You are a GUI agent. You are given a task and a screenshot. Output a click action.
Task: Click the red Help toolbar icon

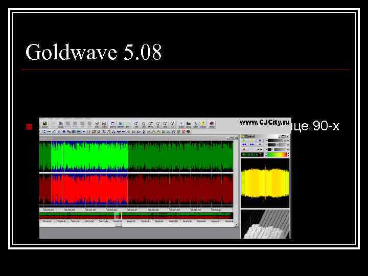(212, 124)
